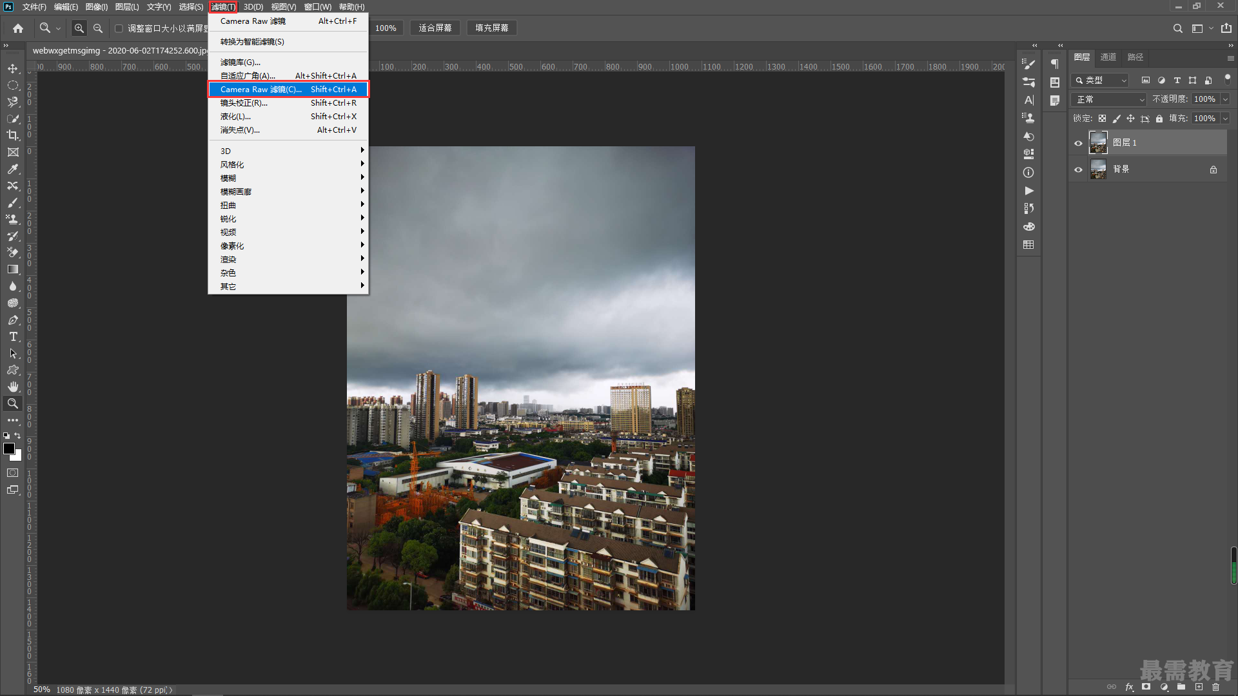Select the Lasso tool in toolbar
This screenshot has width=1238, height=696.
[13, 102]
